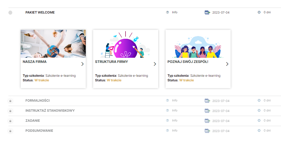Open NASZA FIRMA card via its arrow

point(83,64)
